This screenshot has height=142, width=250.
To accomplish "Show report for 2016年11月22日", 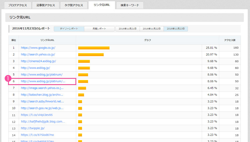I will coord(152,29).
